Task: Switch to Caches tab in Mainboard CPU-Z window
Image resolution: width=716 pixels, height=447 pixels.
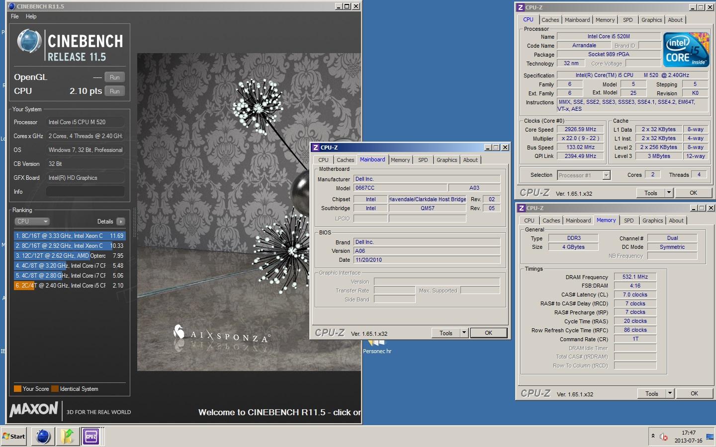Action: coord(345,160)
